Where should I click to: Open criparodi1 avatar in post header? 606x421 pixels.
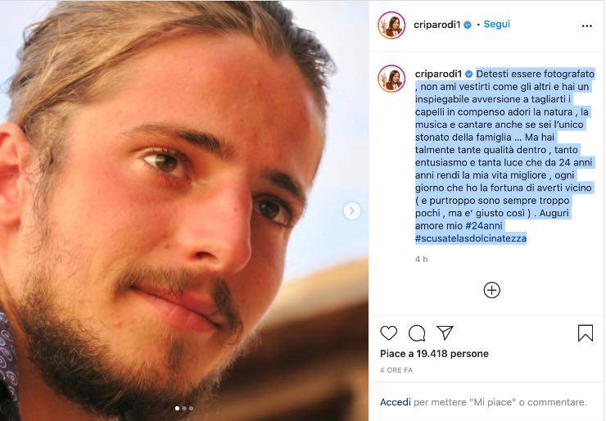[391, 25]
